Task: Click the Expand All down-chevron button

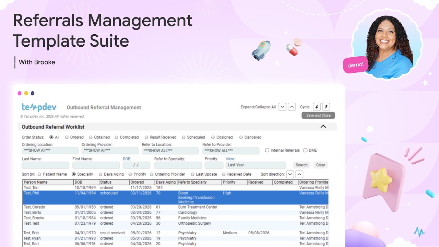Action: (x=282, y=107)
